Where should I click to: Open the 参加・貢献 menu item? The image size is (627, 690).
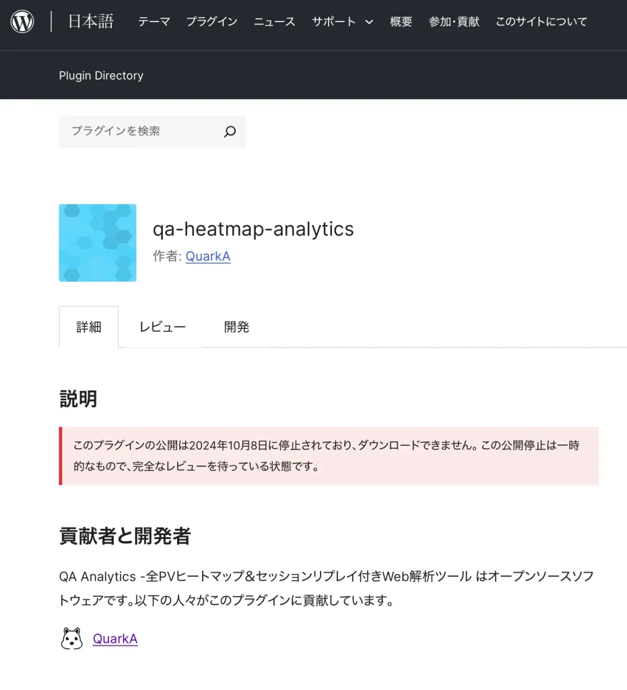point(454,22)
